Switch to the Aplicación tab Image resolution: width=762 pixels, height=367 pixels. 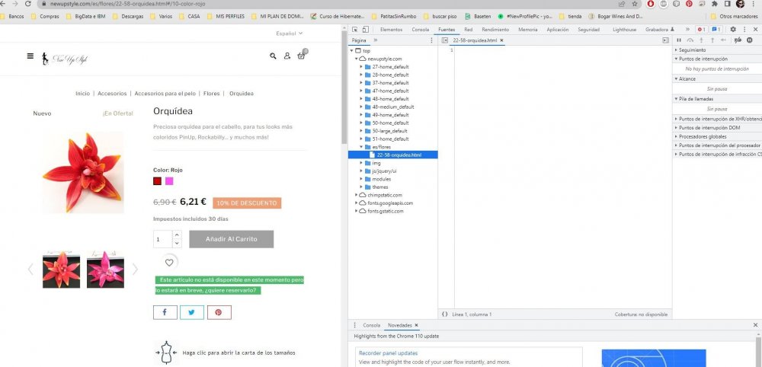coord(558,30)
